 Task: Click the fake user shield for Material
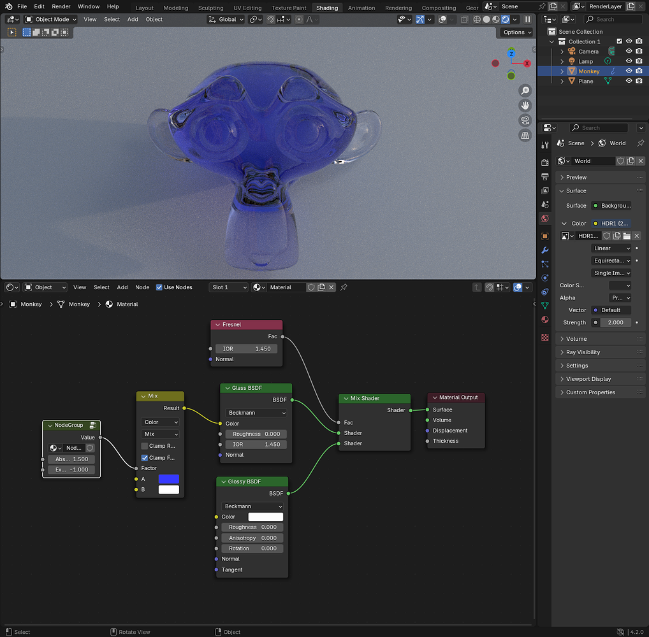[x=311, y=287]
